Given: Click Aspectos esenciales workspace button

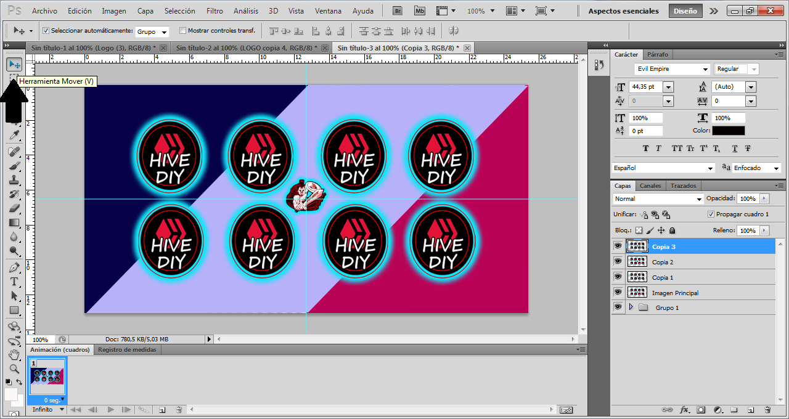Looking at the screenshot, I should (623, 11).
